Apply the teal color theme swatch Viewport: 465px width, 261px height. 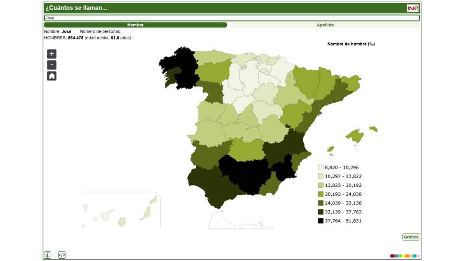[415, 256]
